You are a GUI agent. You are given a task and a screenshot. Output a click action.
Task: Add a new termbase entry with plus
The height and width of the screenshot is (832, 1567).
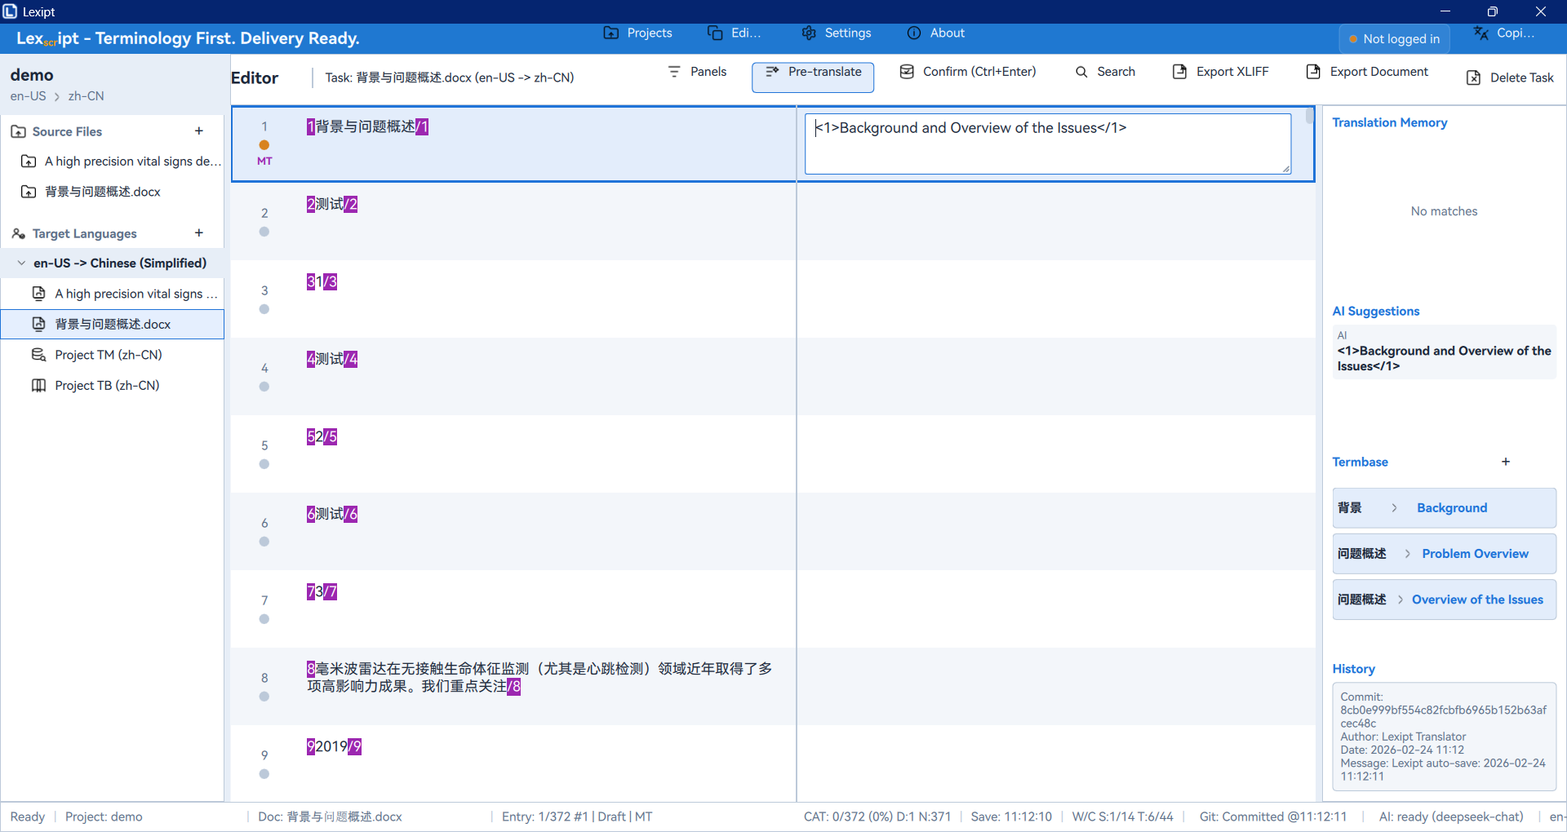(1505, 462)
